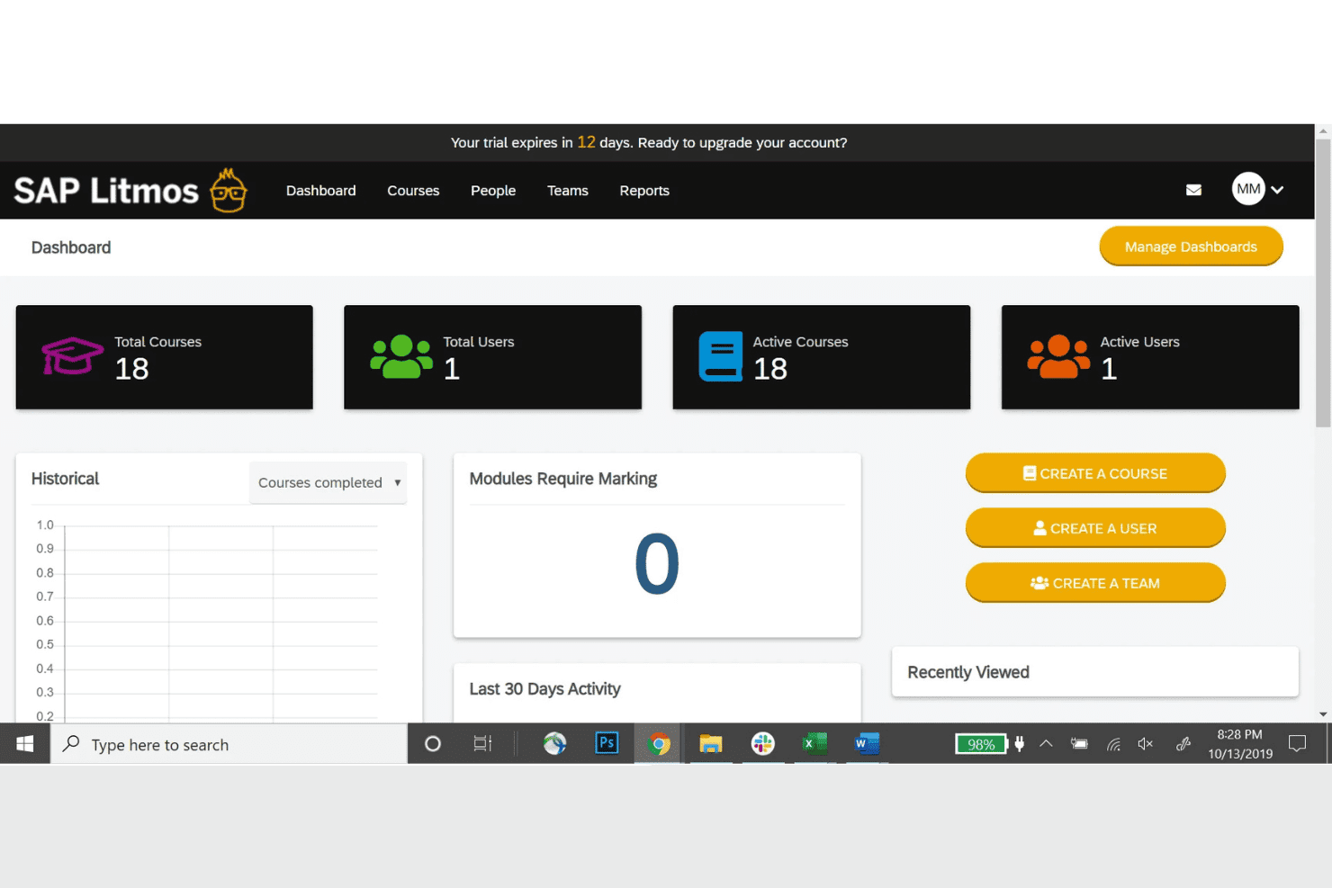This screenshot has height=888, width=1332.
Task: Click the CREATE A TEAM button
Action: pyautogui.click(x=1095, y=583)
